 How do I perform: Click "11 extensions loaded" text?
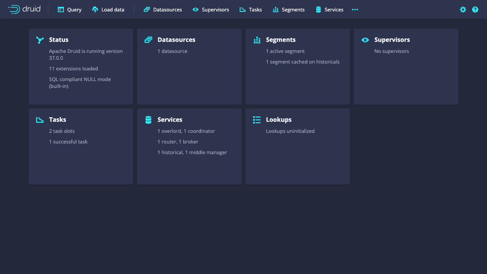[x=73, y=68]
